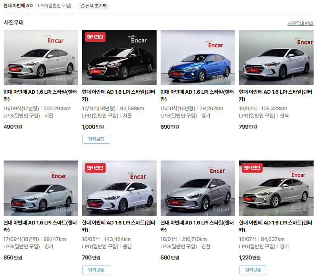Open the 사진우대 안내 link

click(300, 23)
